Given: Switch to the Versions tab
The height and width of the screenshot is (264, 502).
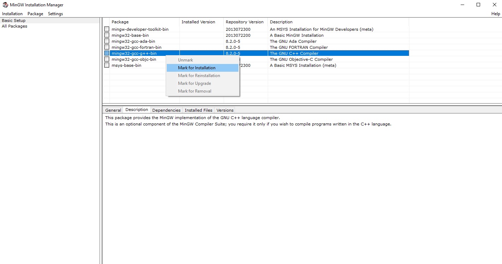Looking at the screenshot, I should [225, 110].
